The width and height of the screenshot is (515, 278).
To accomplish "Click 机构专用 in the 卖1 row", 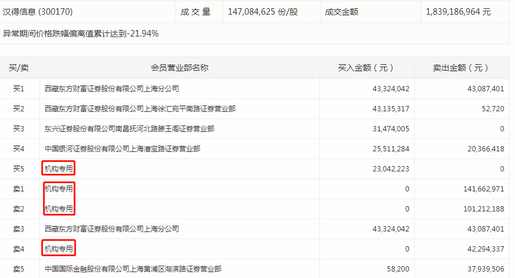I will pos(58,188).
